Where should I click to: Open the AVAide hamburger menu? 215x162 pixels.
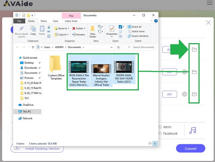(210, 2)
